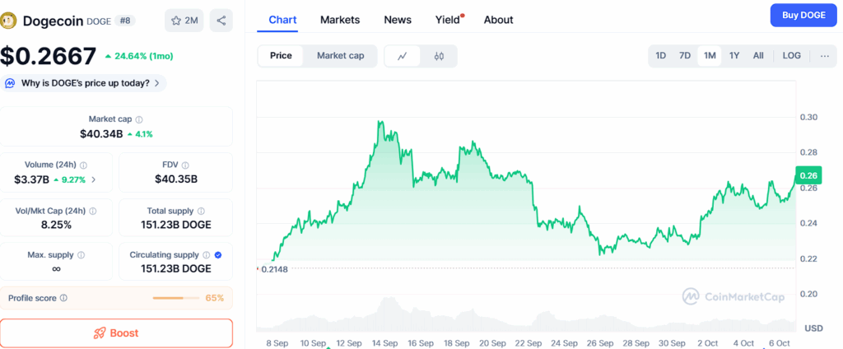Toggle the Price chart view
The height and width of the screenshot is (349, 843).
click(281, 56)
